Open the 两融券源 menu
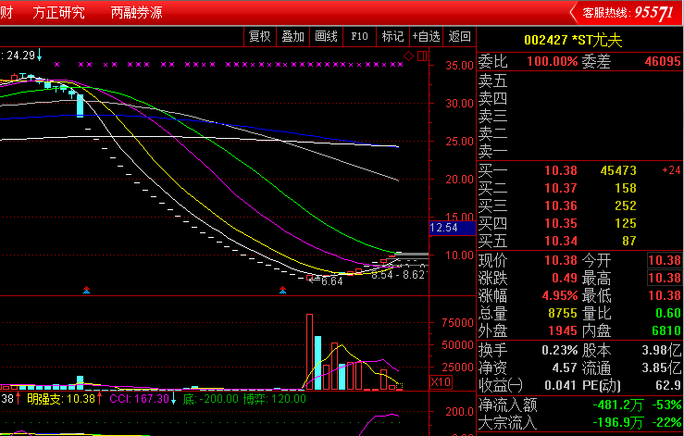The image size is (684, 436). point(137,12)
